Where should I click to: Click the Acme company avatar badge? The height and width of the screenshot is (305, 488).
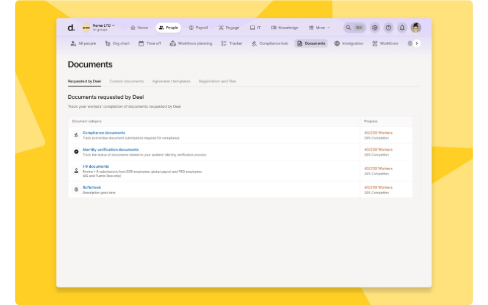(x=86, y=27)
